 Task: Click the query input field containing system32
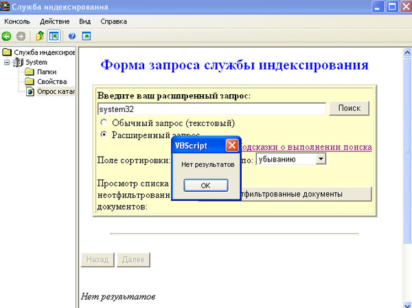click(x=211, y=109)
